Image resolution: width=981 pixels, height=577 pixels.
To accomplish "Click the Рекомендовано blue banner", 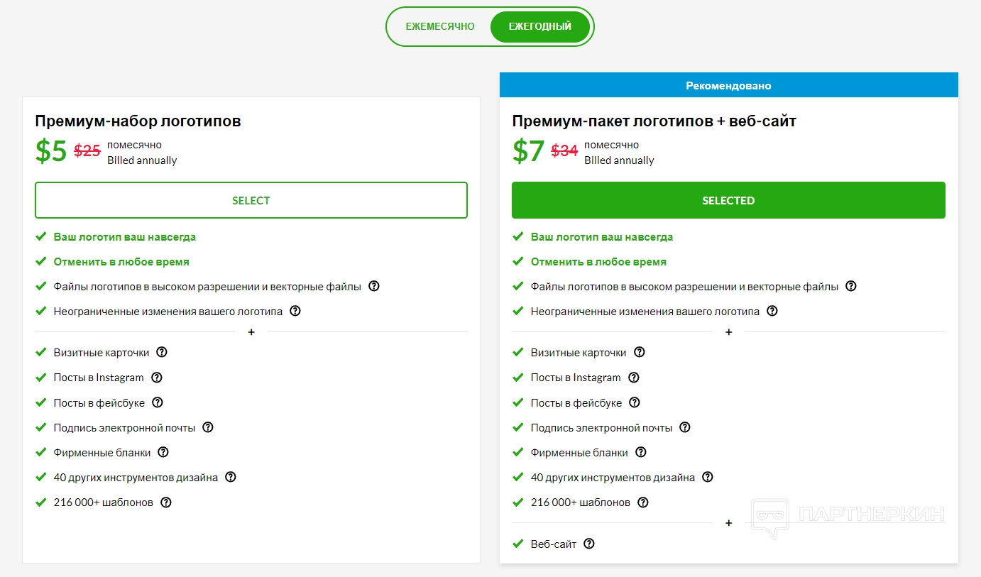I will pos(728,85).
